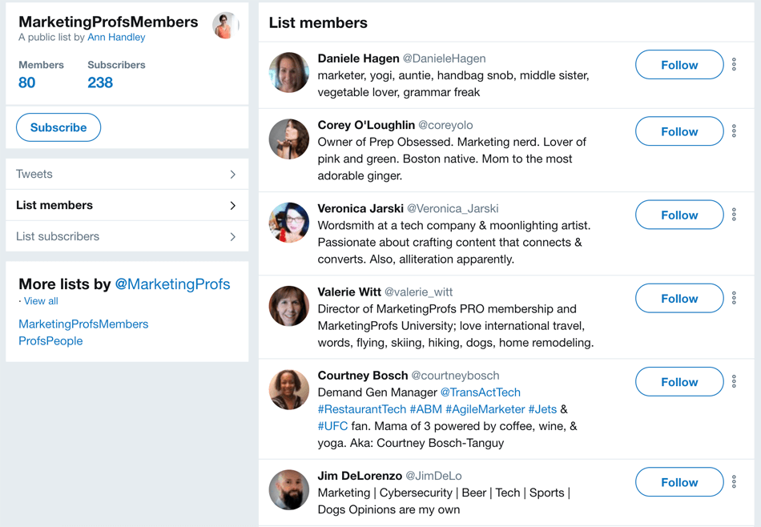Screen dimensions: 761x527
Task: Switch to the Tweets section
Action: click(35, 174)
